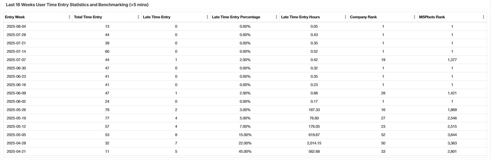Viewport: 491px width, 160px height.
Task: Click the widget title text
Action: pos(78,4)
